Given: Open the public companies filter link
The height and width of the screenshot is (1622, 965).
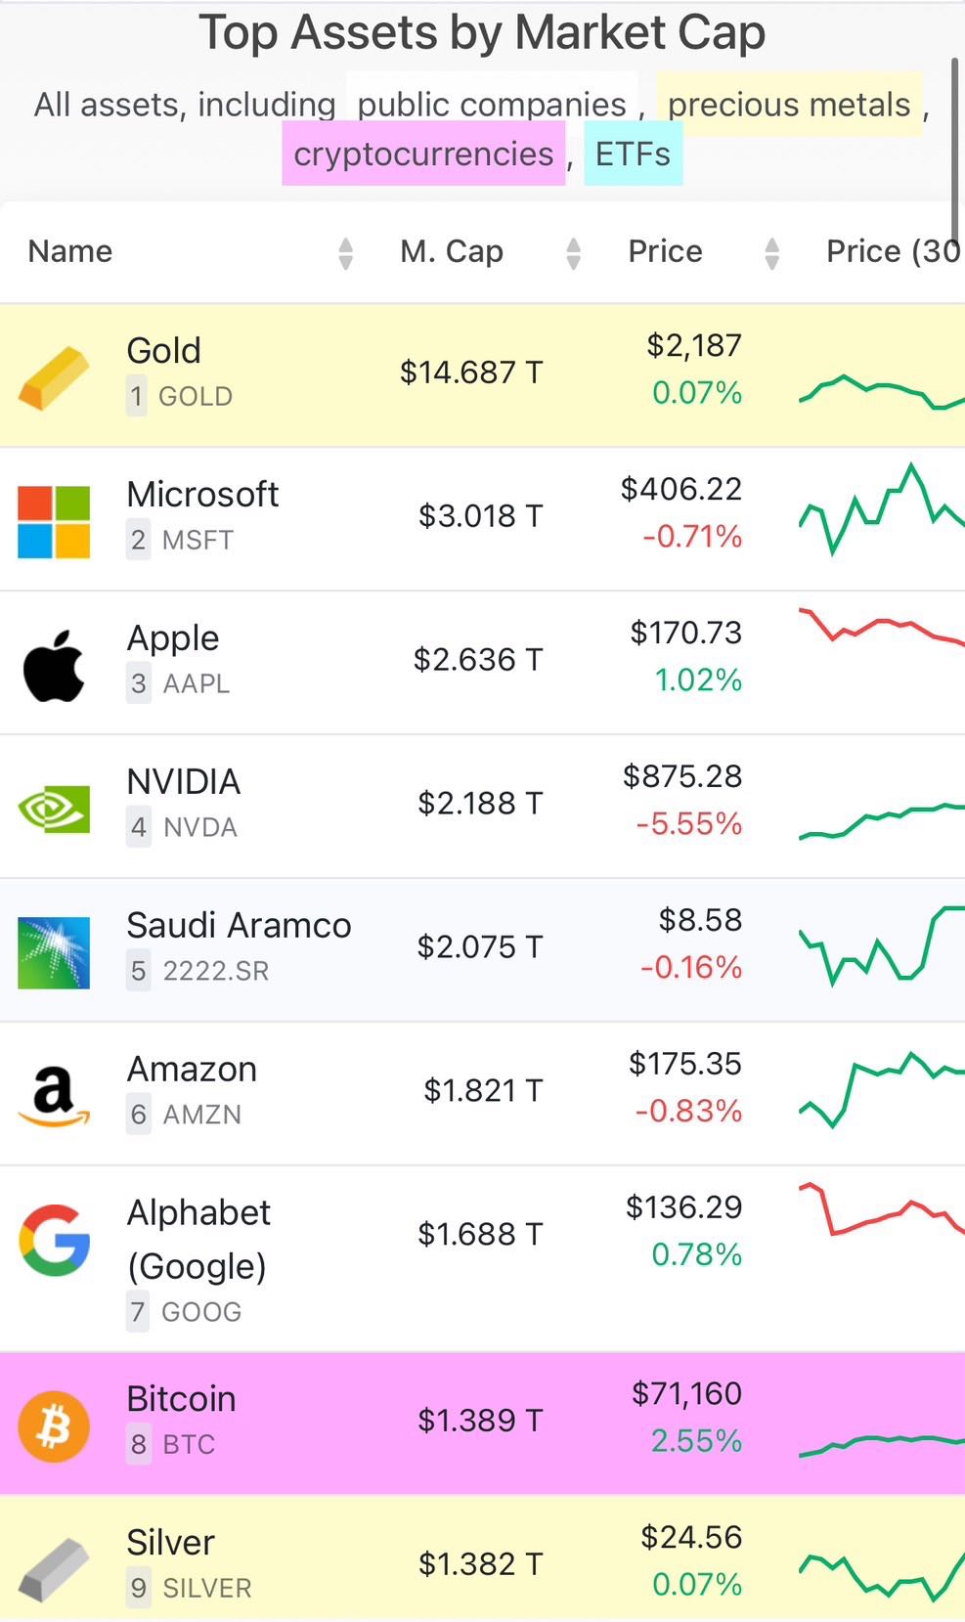Looking at the screenshot, I should point(492,104).
